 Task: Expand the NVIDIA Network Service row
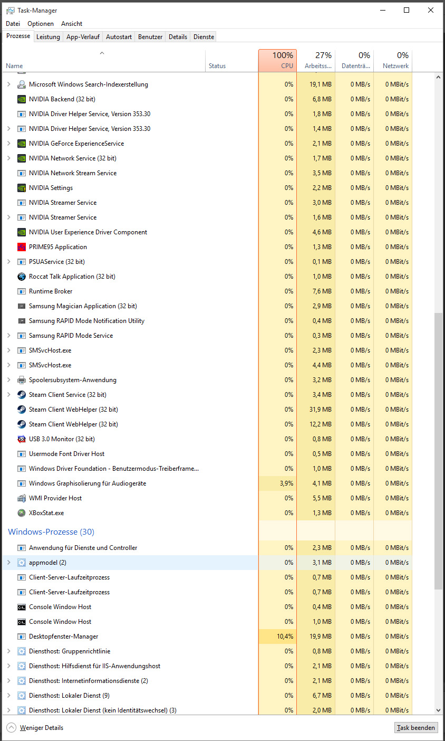click(x=8, y=158)
